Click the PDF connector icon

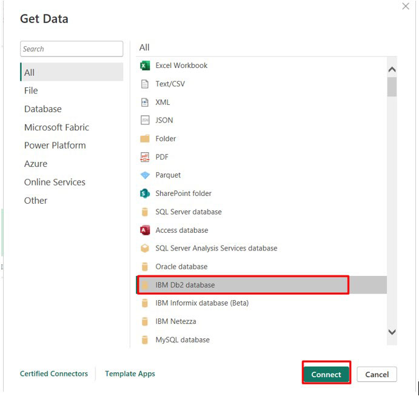[145, 157]
